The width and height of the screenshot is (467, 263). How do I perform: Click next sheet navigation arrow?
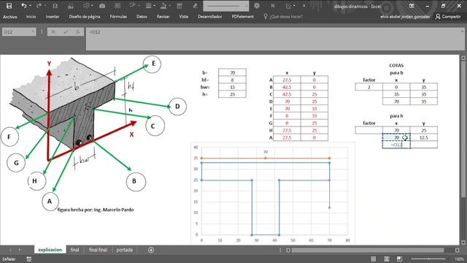[x=20, y=250]
